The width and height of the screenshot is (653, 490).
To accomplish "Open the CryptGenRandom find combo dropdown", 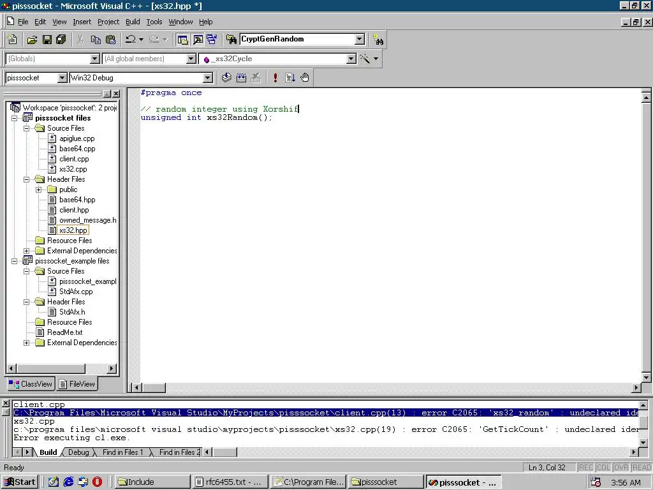I will 360,39.
